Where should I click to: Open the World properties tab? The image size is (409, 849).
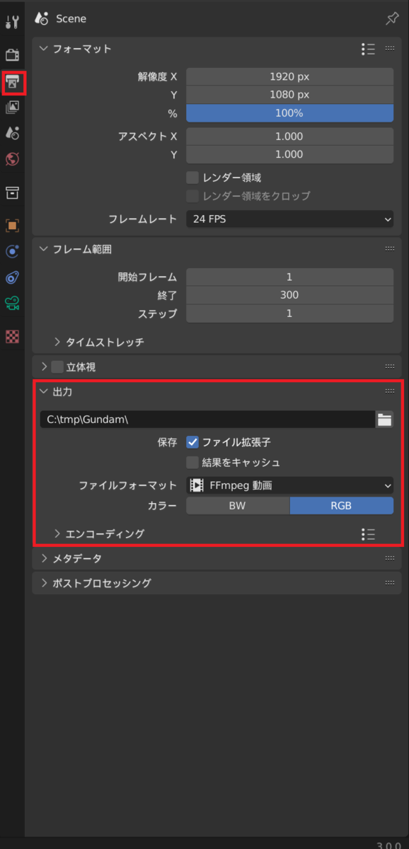coord(12,158)
